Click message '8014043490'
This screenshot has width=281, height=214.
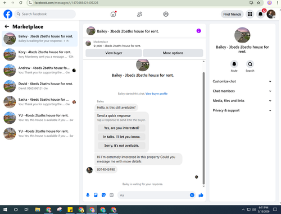106,170
